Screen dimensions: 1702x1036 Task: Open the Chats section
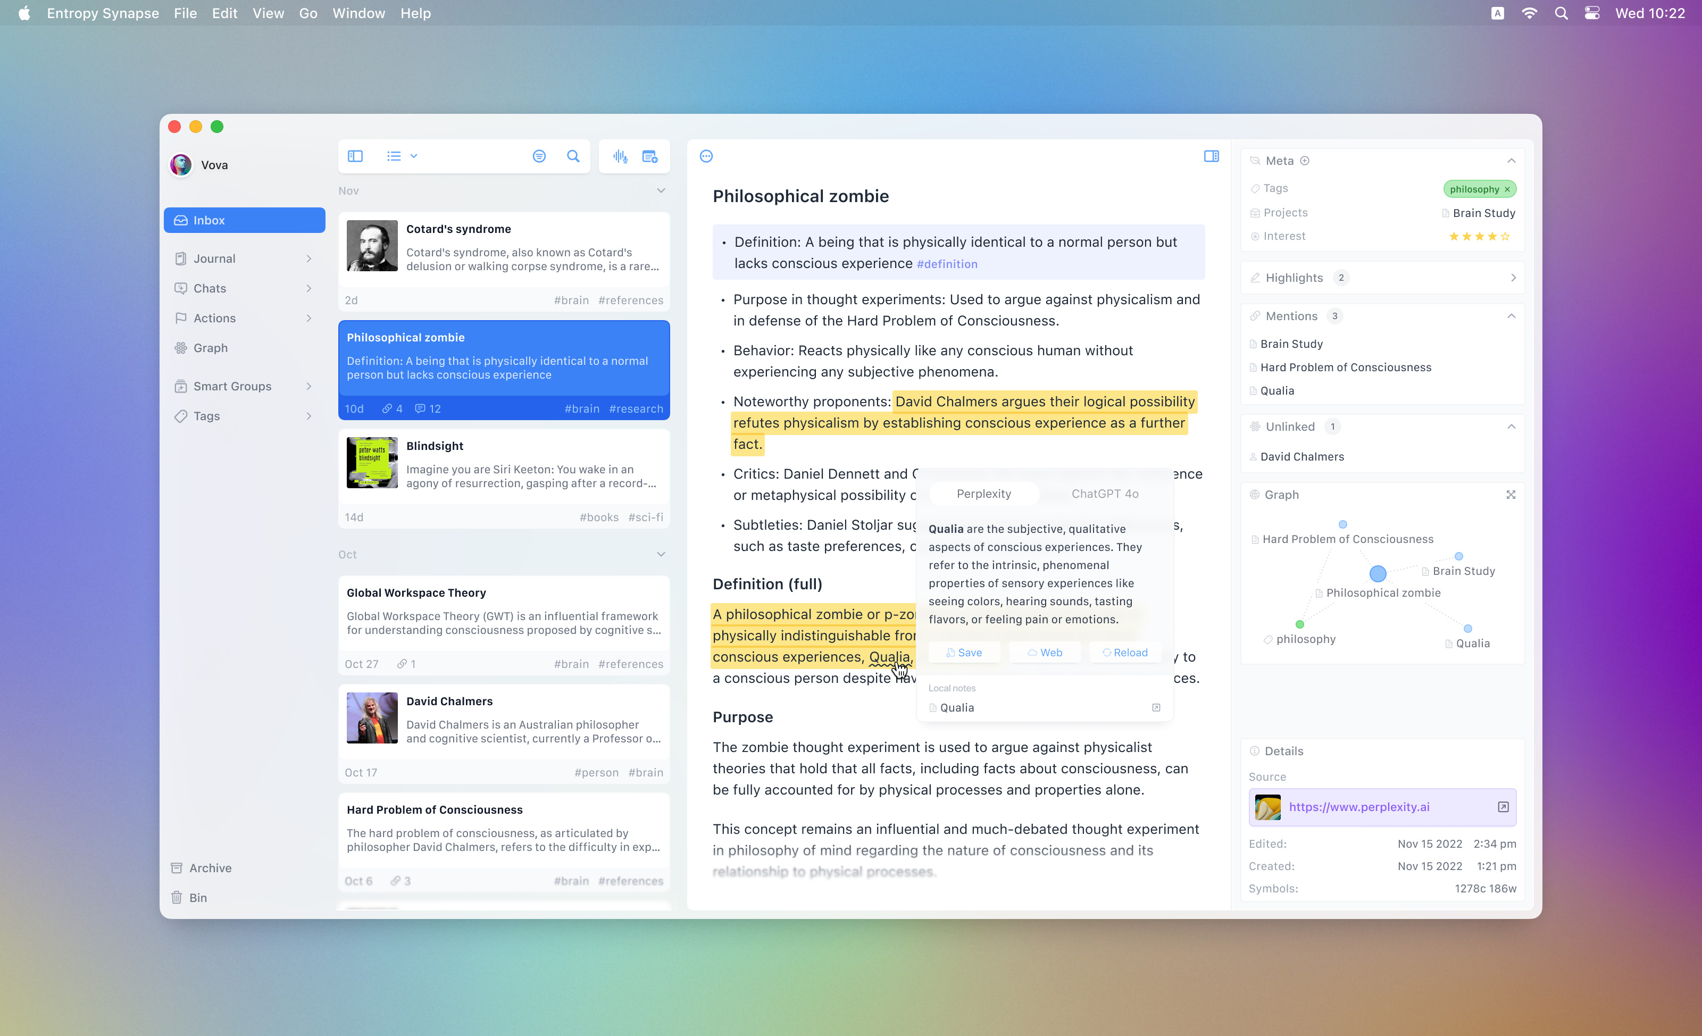pos(210,288)
